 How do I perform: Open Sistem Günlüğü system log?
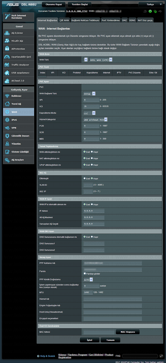18,152
